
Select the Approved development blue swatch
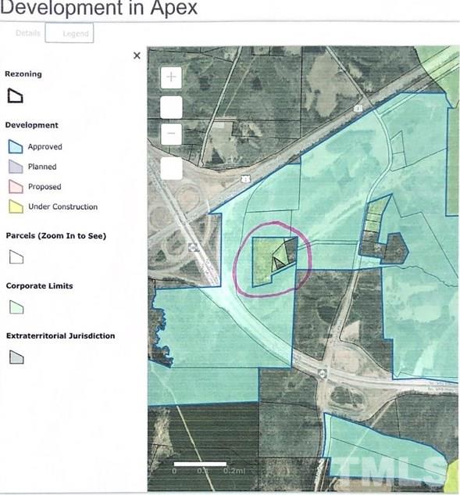pos(16,147)
